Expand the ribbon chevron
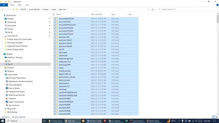This screenshot has width=219, height=123. click(x=215, y=5)
